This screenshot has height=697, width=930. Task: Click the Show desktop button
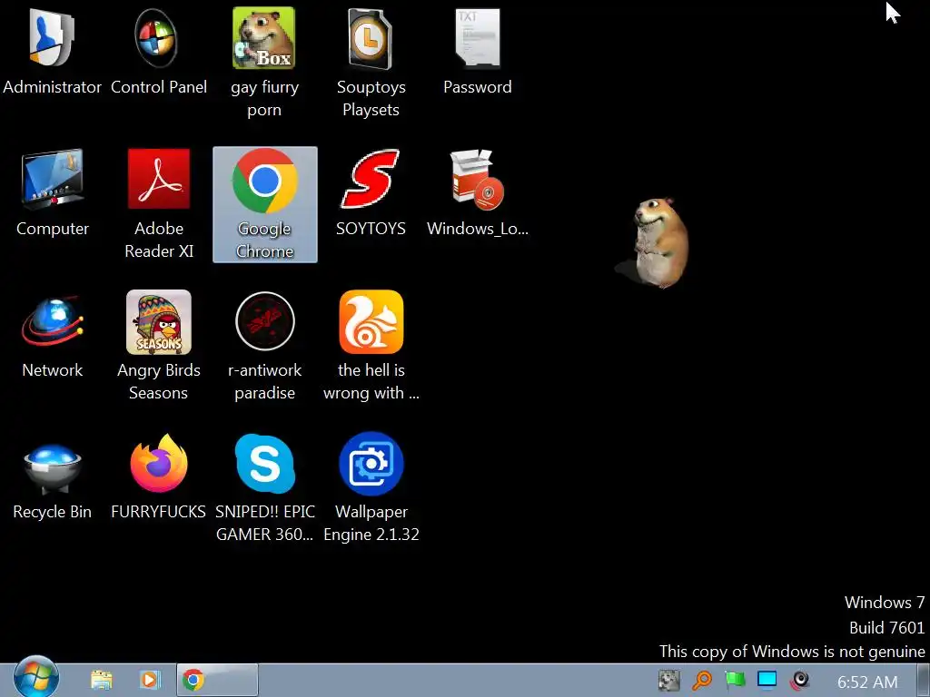923,680
